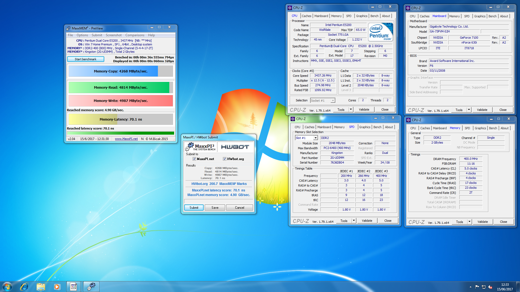Expand Tools arrow in the CPU-Z SPD window
This screenshot has height=292, width=520.
coord(354,221)
